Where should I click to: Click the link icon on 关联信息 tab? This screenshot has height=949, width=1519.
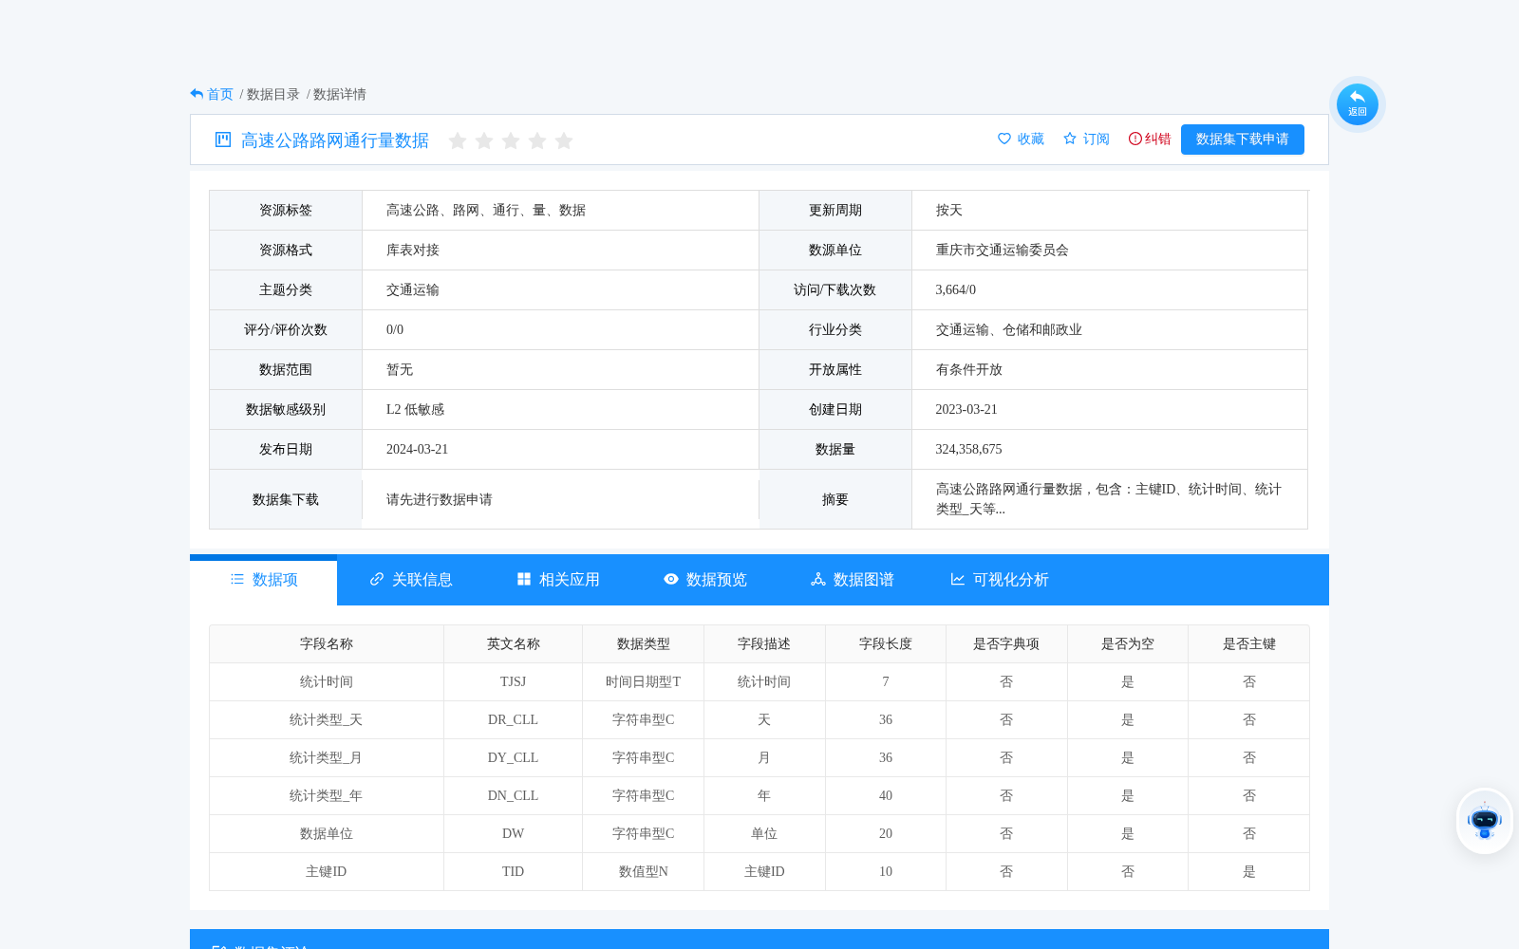coord(377,579)
